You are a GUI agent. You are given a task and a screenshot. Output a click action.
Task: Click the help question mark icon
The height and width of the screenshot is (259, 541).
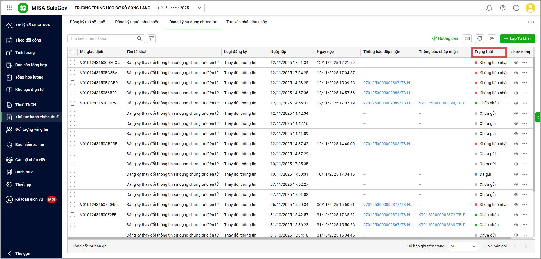point(502,8)
